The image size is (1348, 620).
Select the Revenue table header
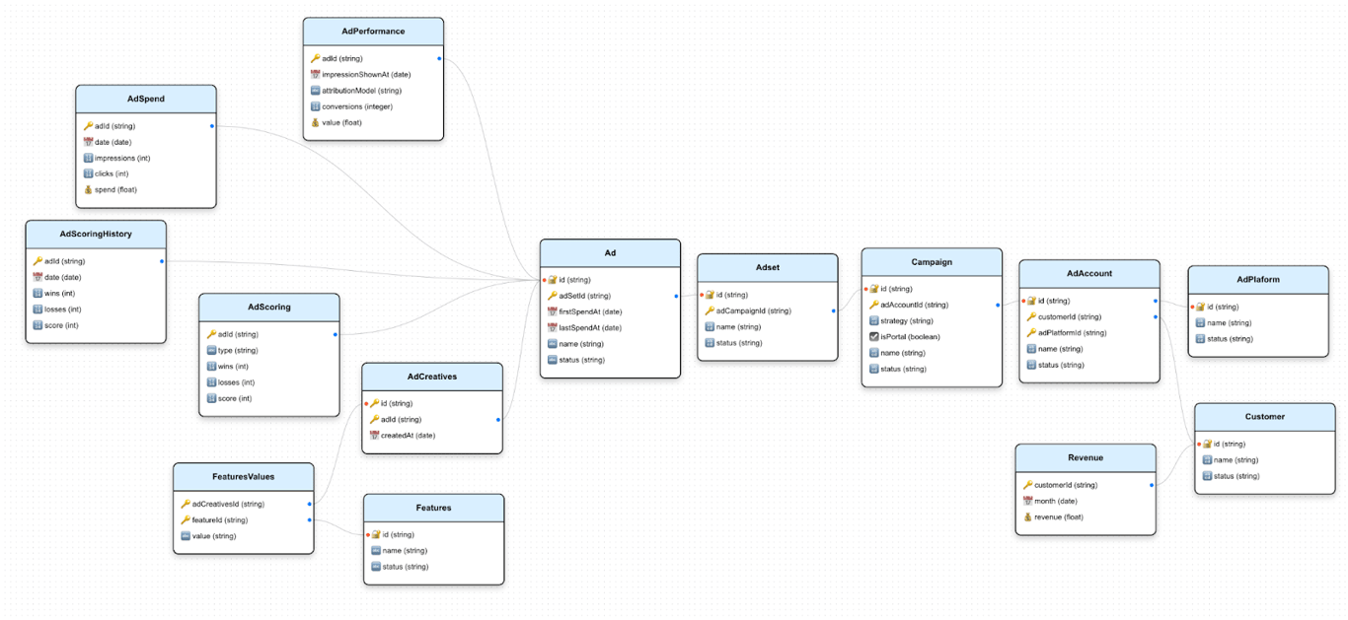pyautogui.click(x=1086, y=457)
